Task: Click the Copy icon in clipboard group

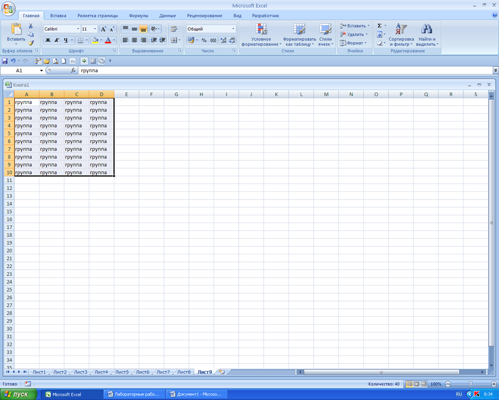Action: click(31, 34)
